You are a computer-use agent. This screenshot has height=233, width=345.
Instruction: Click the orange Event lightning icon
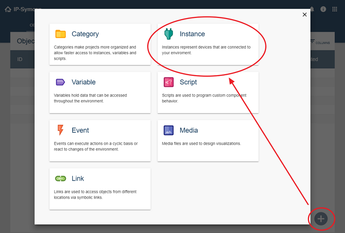(x=61, y=130)
